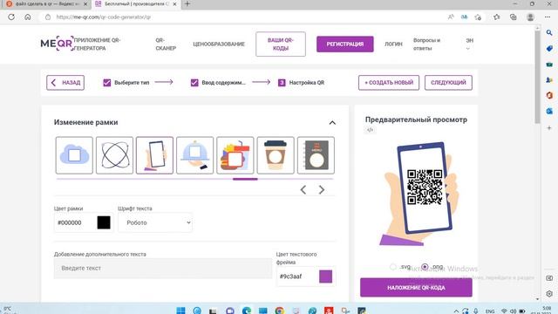Open Вопросы и ответы menu item

point(426,44)
